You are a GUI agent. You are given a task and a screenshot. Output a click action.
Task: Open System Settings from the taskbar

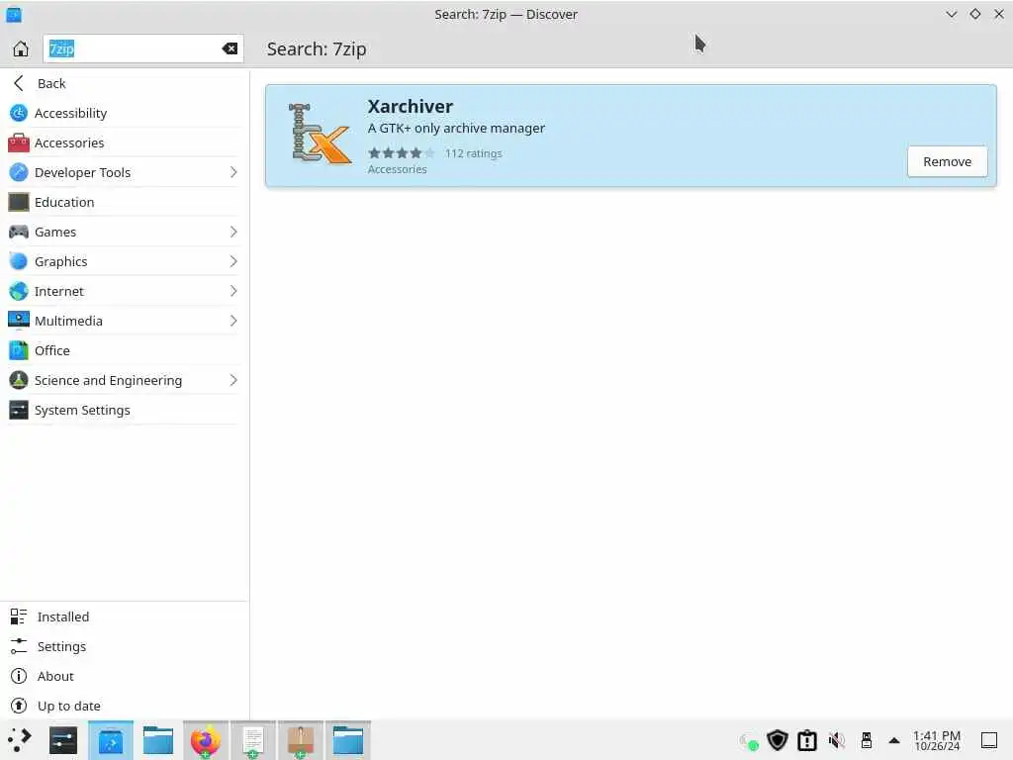[63, 740]
